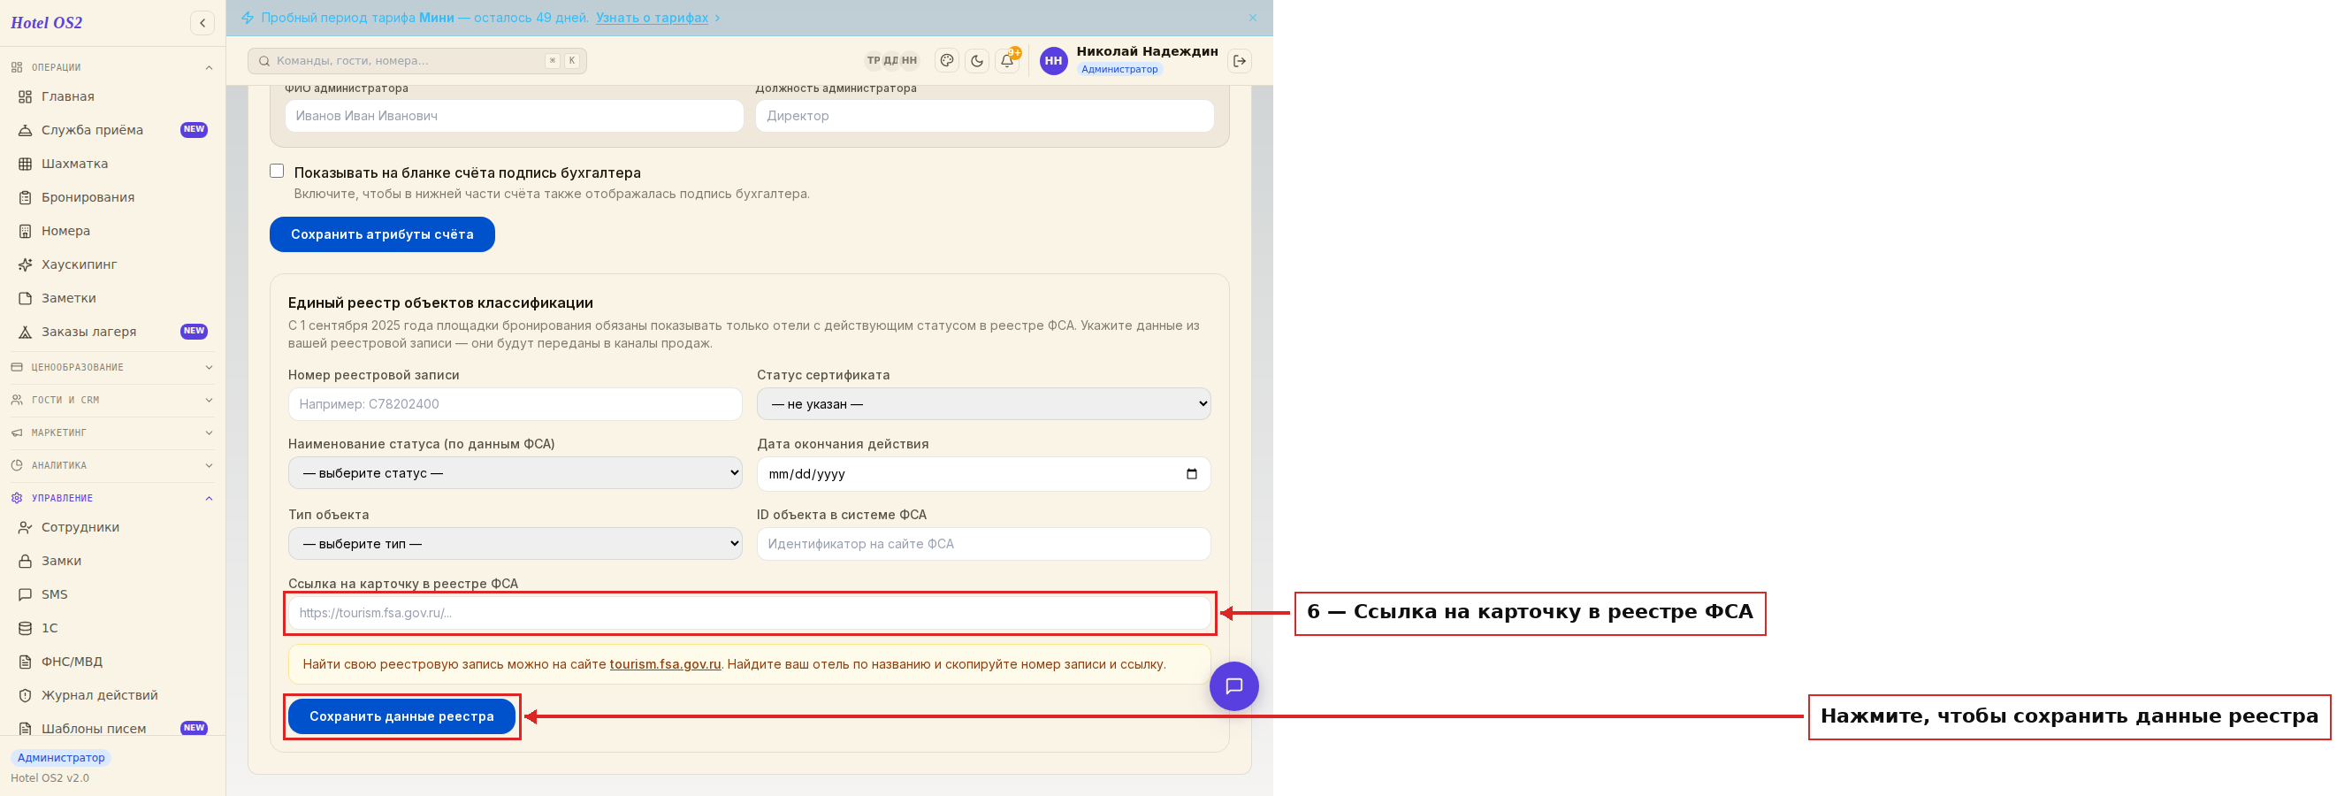
Task: Expand the Маркетинг sidebar section
Action: click(112, 432)
